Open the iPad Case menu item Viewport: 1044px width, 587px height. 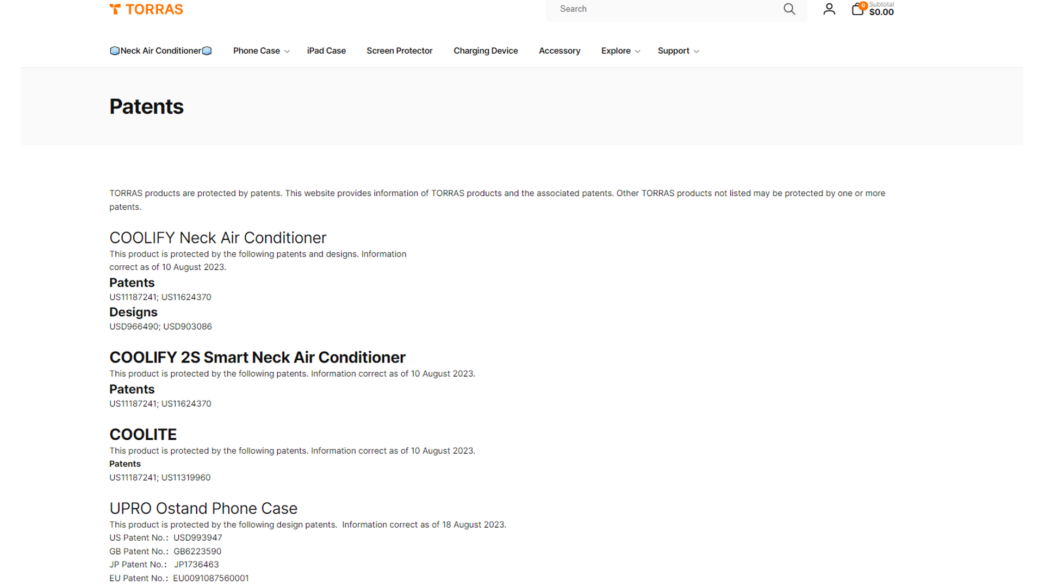[x=326, y=51]
